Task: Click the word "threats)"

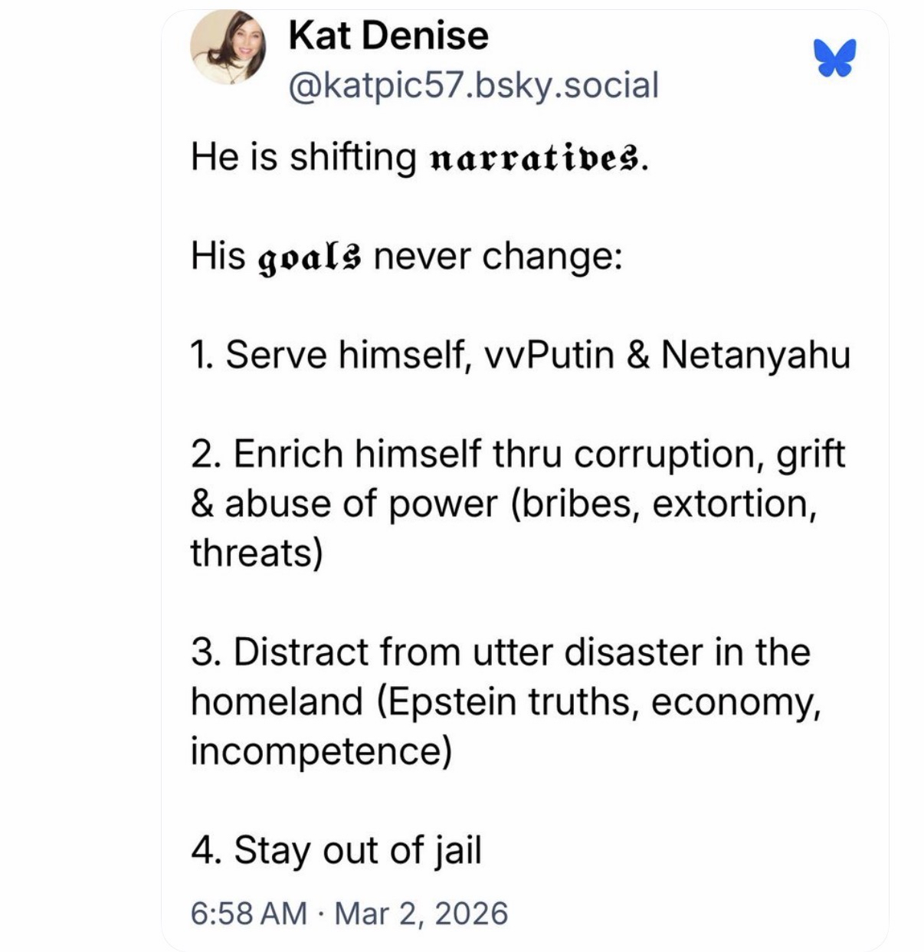Action: pyautogui.click(x=257, y=553)
